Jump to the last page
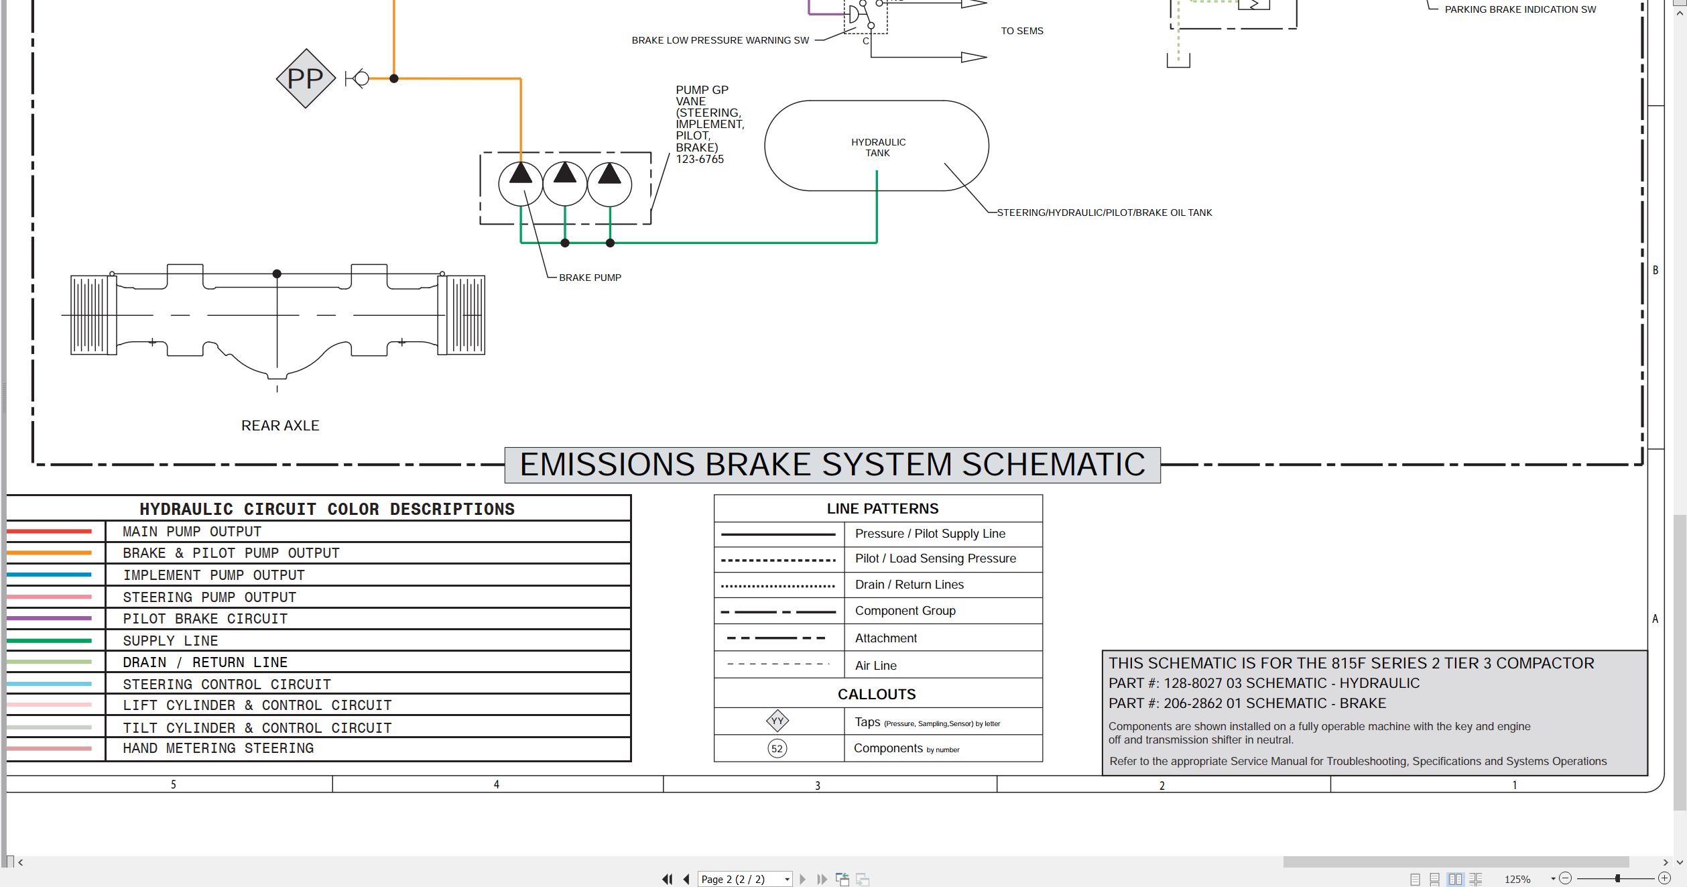 click(x=822, y=879)
